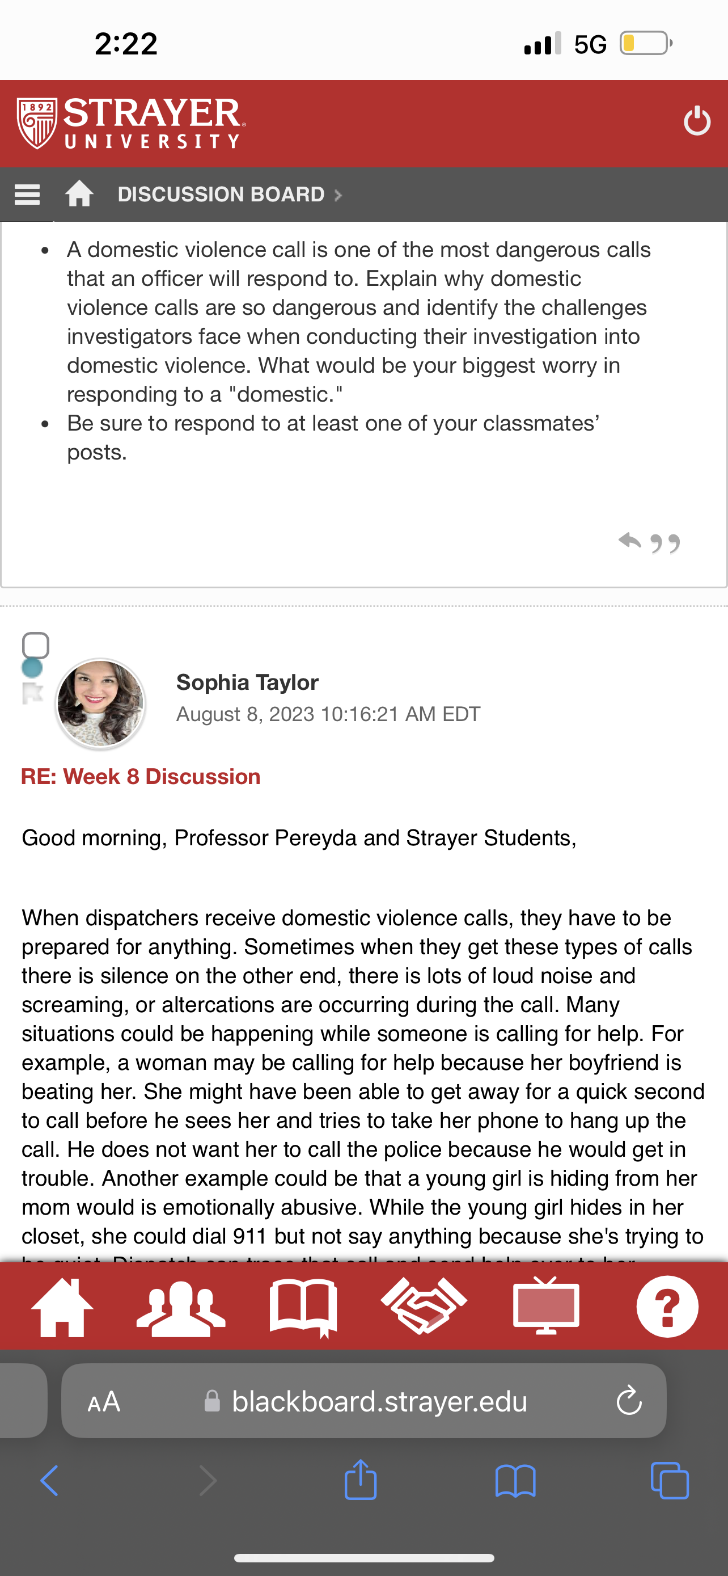The width and height of the screenshot is (728, 1576).
Task: Open the bottom bar home icon
Action: point(62,1308)
